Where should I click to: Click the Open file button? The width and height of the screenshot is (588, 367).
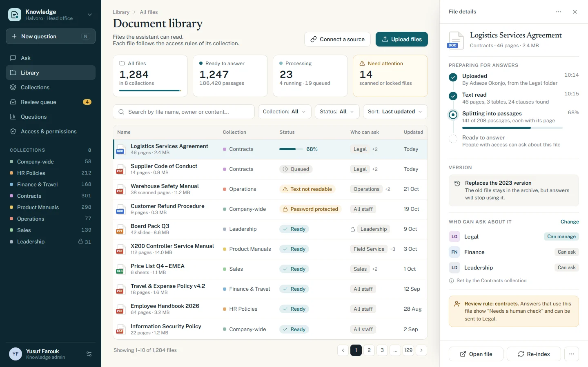click(x=476, y=354)
